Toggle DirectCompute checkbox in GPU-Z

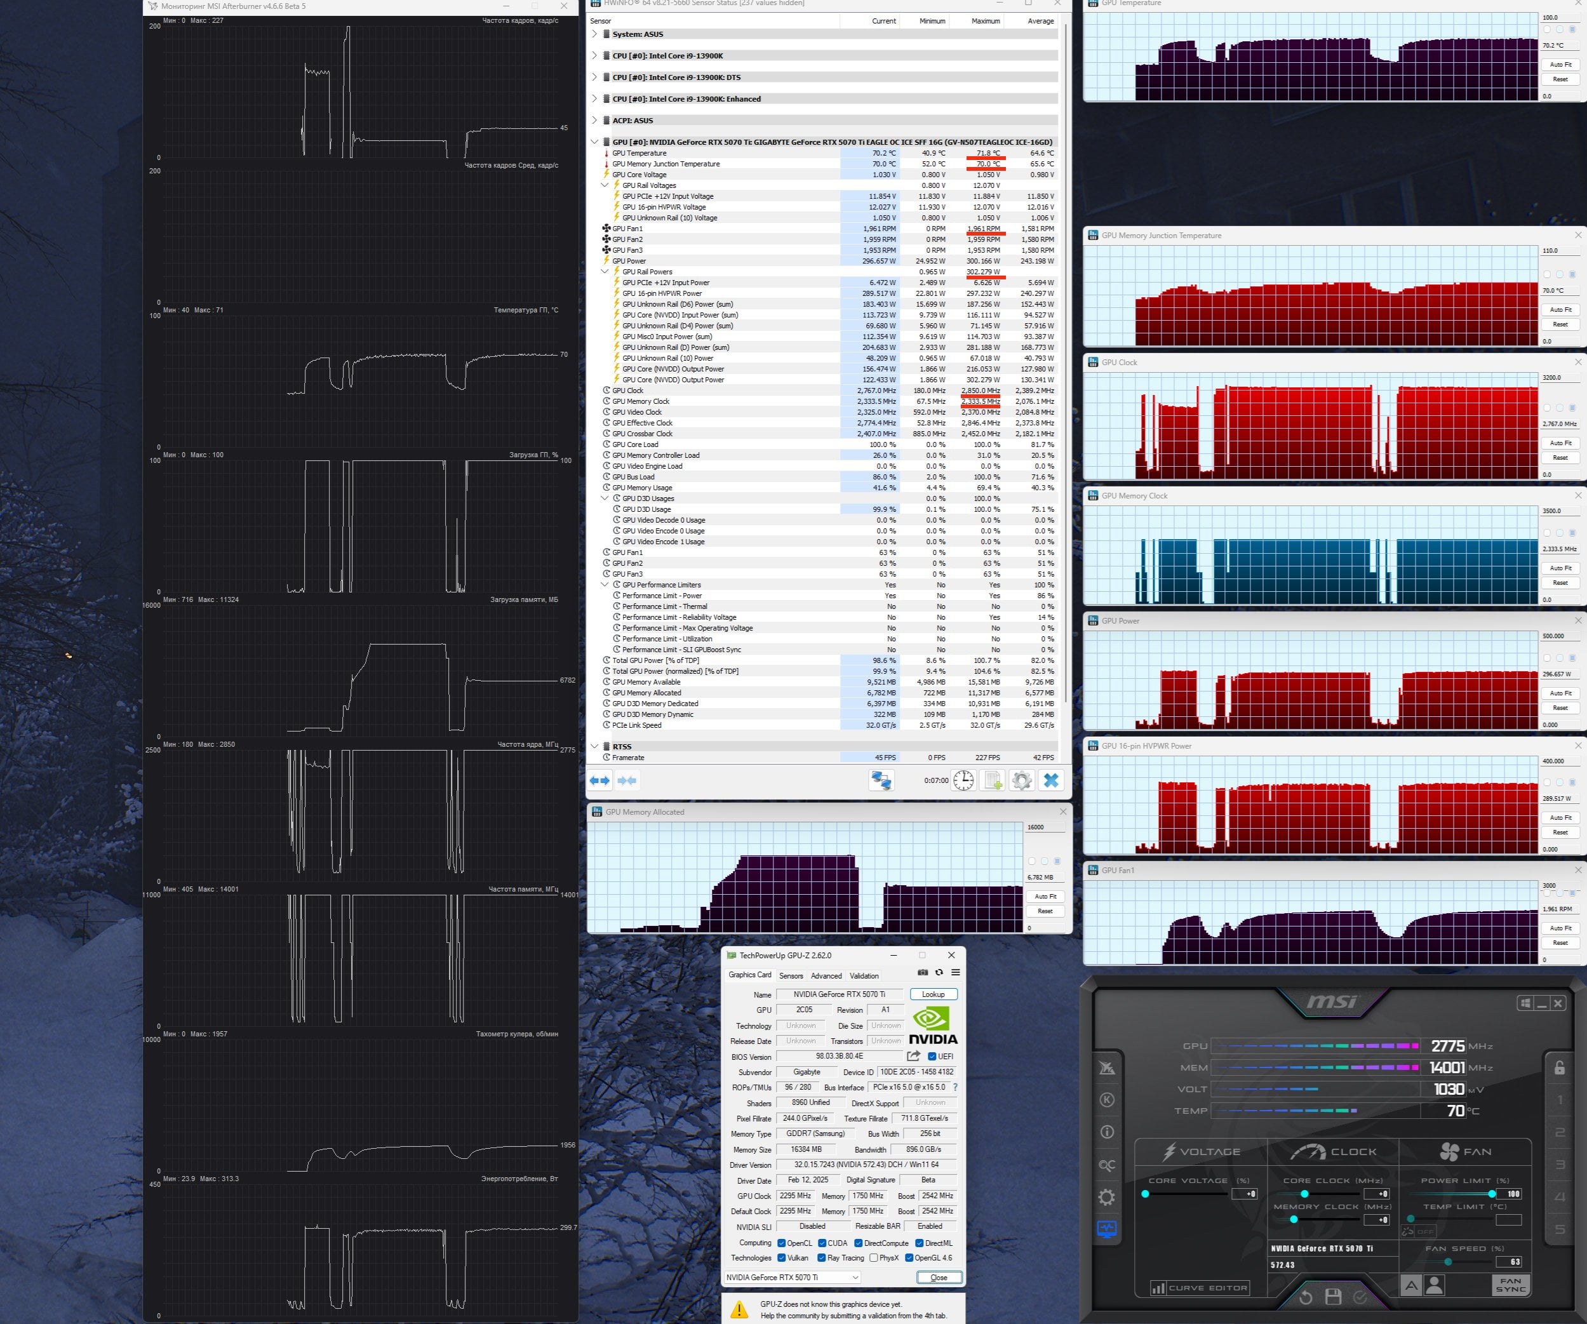click(859, 1243)
